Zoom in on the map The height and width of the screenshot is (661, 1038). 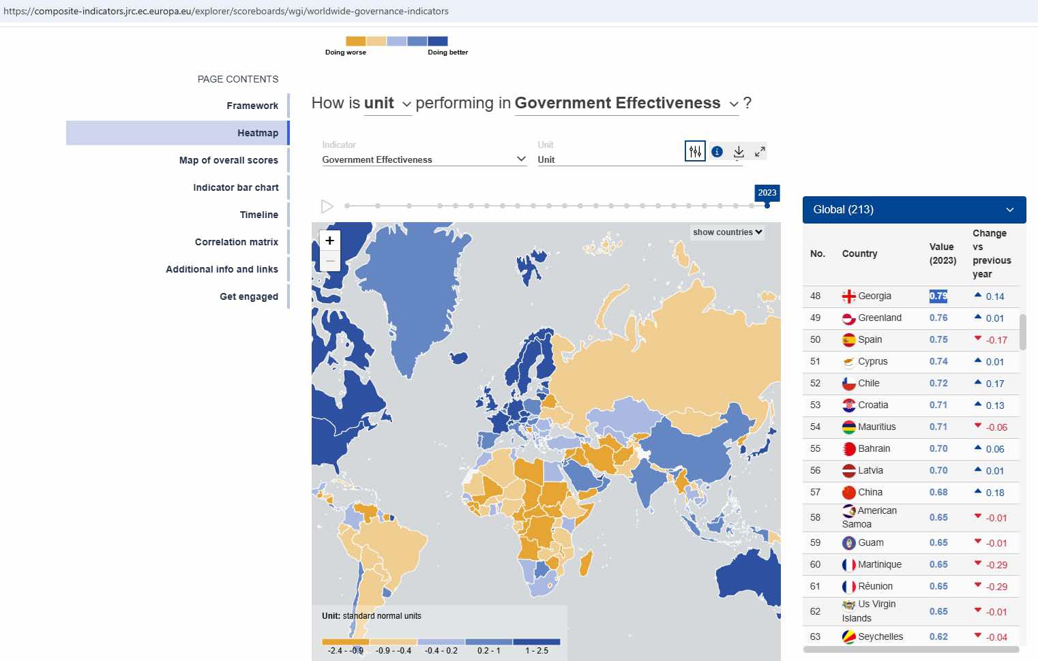point(329,241)
